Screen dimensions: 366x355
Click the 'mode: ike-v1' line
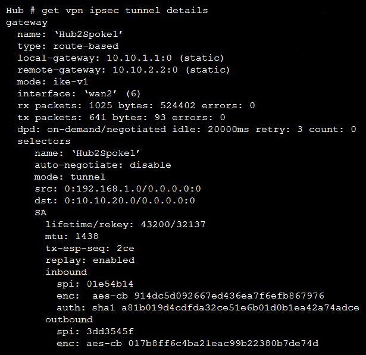(x=54, y=81)
